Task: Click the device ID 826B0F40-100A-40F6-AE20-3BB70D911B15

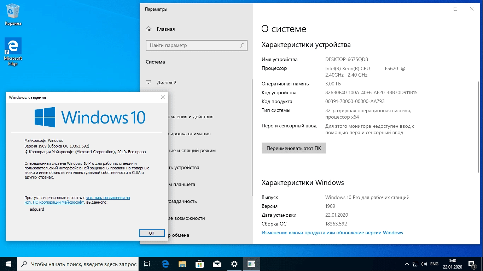Action: pyautogui.click(x=371, y=92)
